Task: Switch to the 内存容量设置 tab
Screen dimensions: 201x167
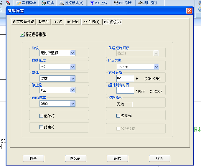Action: click(x=23, y=22)
